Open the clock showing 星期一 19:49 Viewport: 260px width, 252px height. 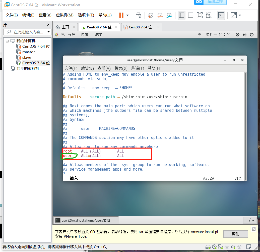coord(218,34)
